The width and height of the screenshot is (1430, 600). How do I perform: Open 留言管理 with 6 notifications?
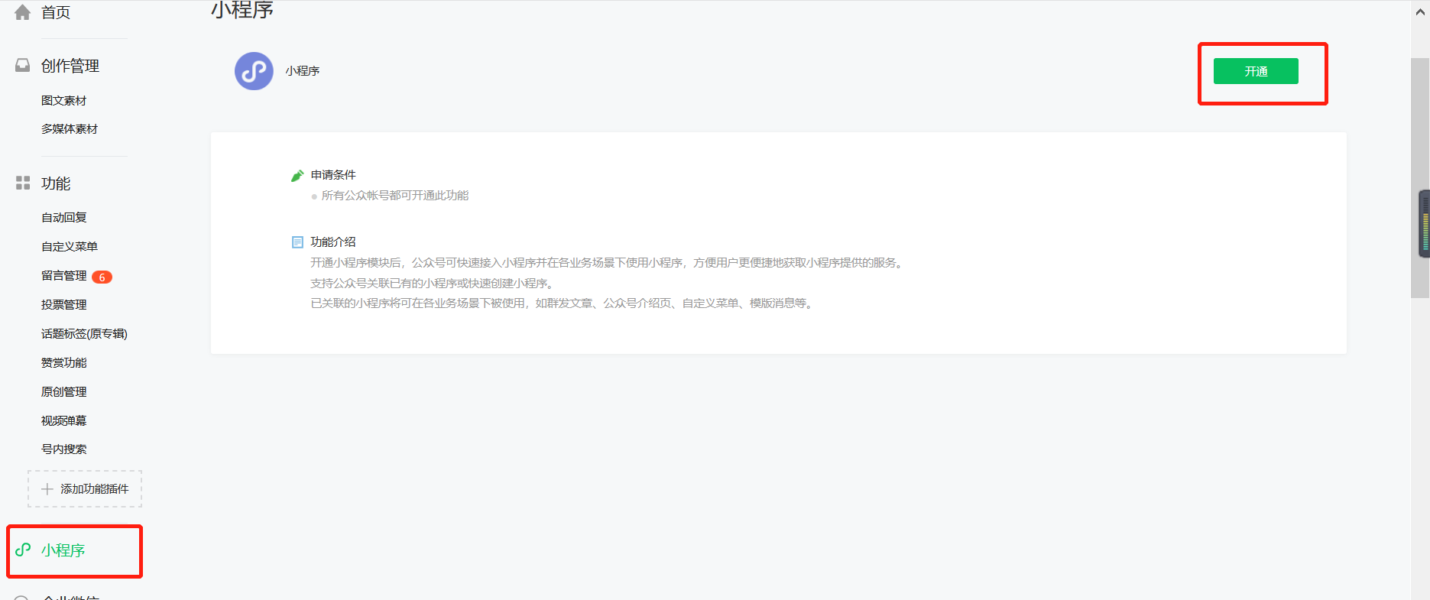tap(64, 276)
